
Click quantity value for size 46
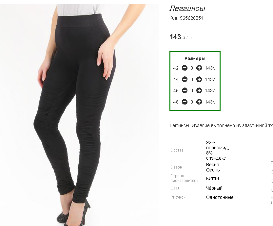tap(192, 90)
